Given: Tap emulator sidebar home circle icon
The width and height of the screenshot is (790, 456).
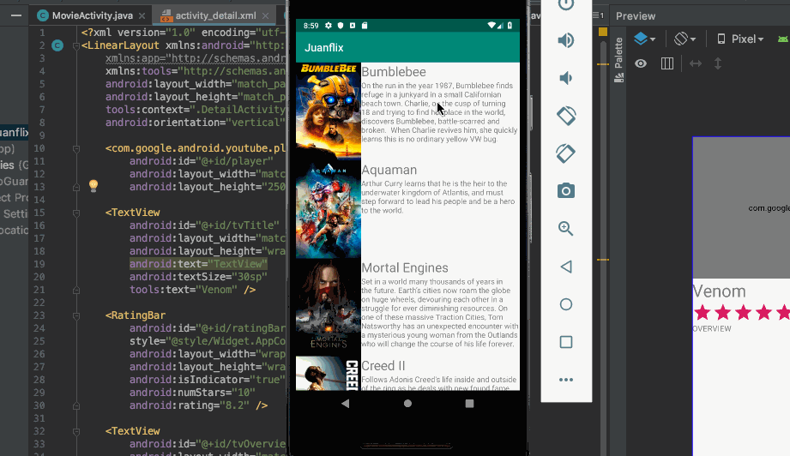Looking at the screenshot, I should pyautogui.click(x=566, y=304).
